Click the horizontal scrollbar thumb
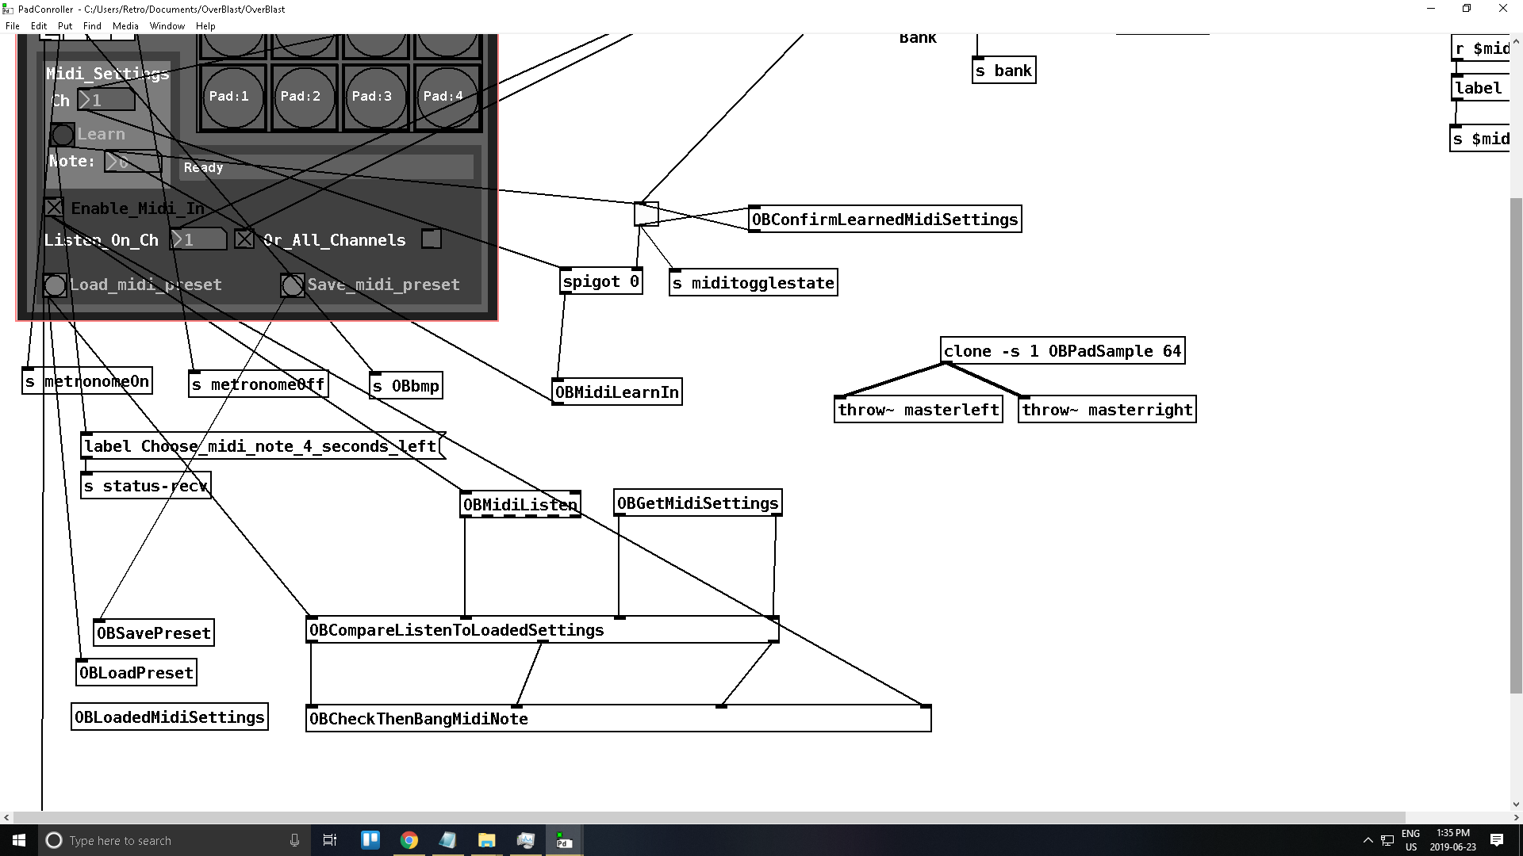The image size is (1523, 856). 709,817
